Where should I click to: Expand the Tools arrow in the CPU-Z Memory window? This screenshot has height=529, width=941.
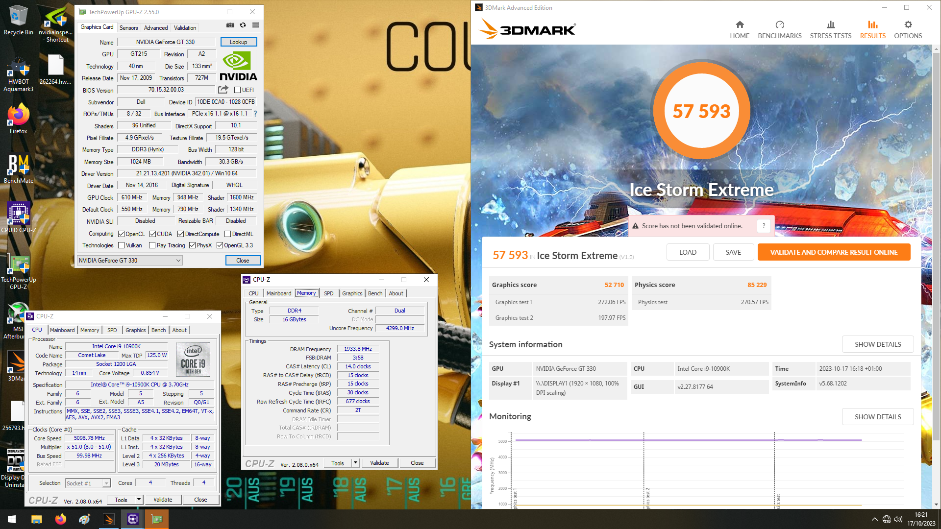tap(355, 463)
